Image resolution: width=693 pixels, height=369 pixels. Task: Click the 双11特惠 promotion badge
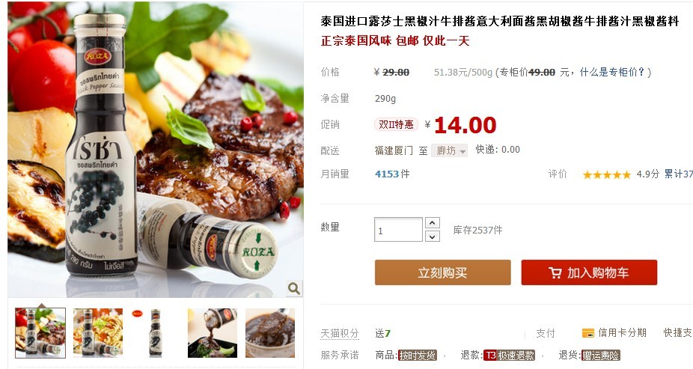coord(396,124)
